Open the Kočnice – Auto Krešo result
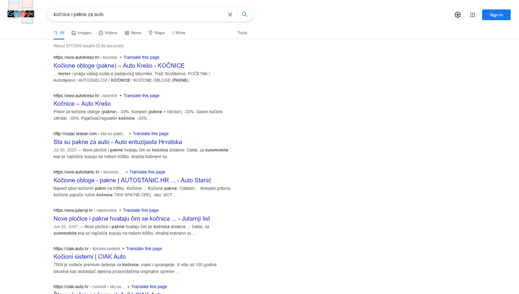The height and width of the screenshot is (294, 519). click(x=82, y=104)
